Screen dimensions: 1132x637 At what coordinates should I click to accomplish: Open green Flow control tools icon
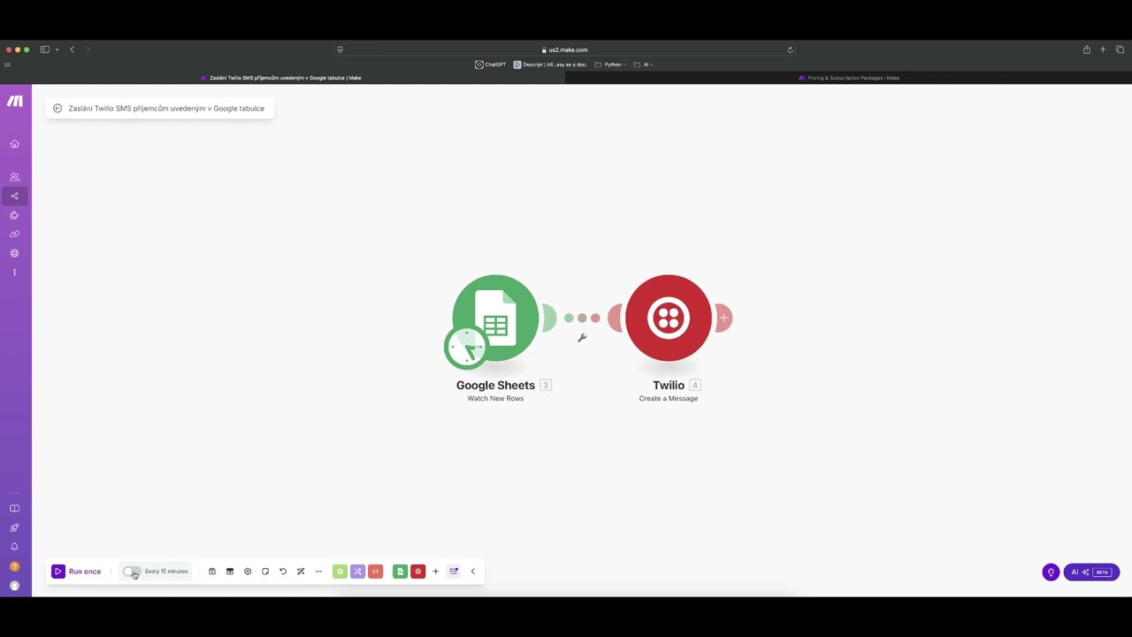tap(340, 572)
